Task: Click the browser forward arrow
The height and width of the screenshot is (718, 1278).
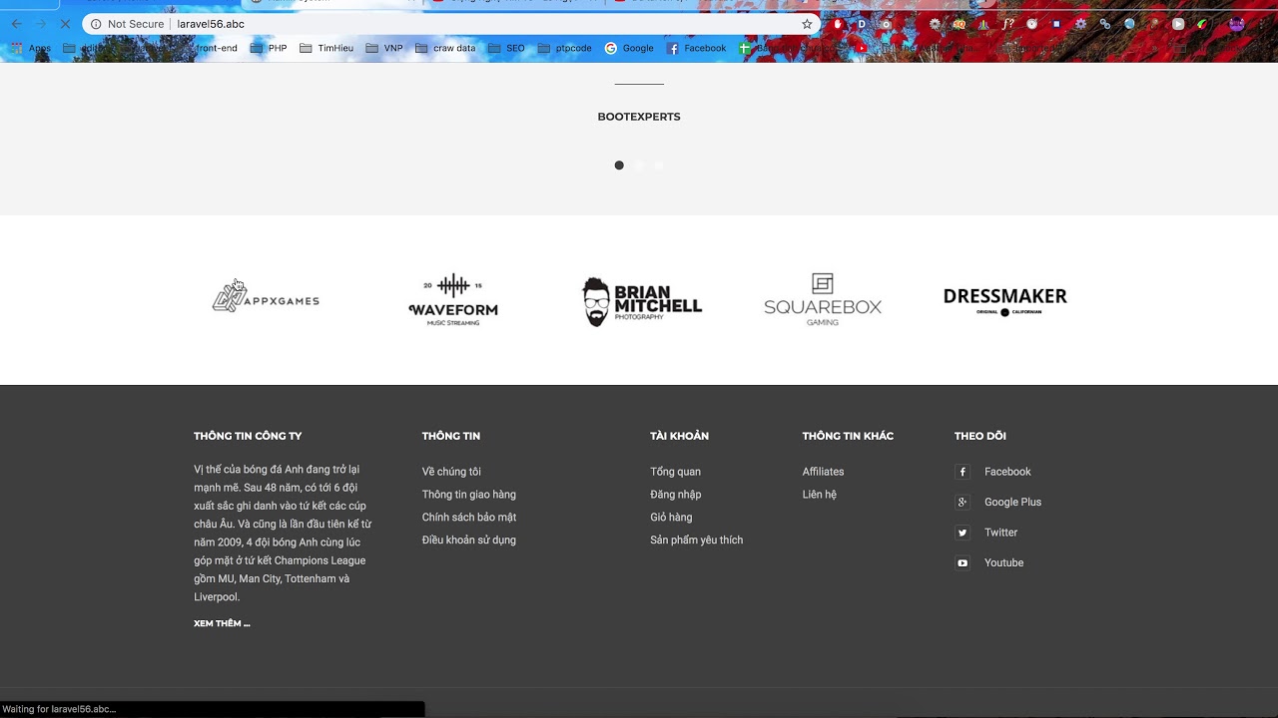Action: [41, 24]
